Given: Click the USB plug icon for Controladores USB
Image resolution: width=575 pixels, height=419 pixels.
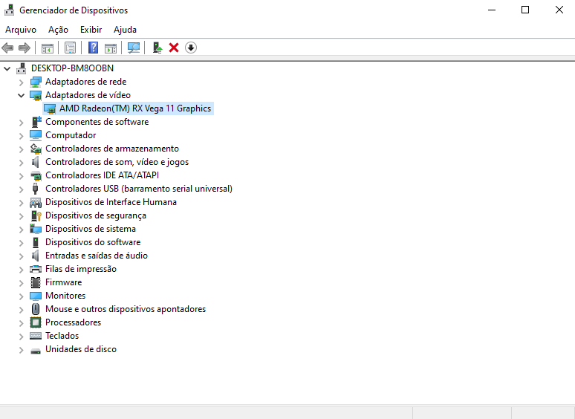Looking at the screenshot, I should 35,189.
